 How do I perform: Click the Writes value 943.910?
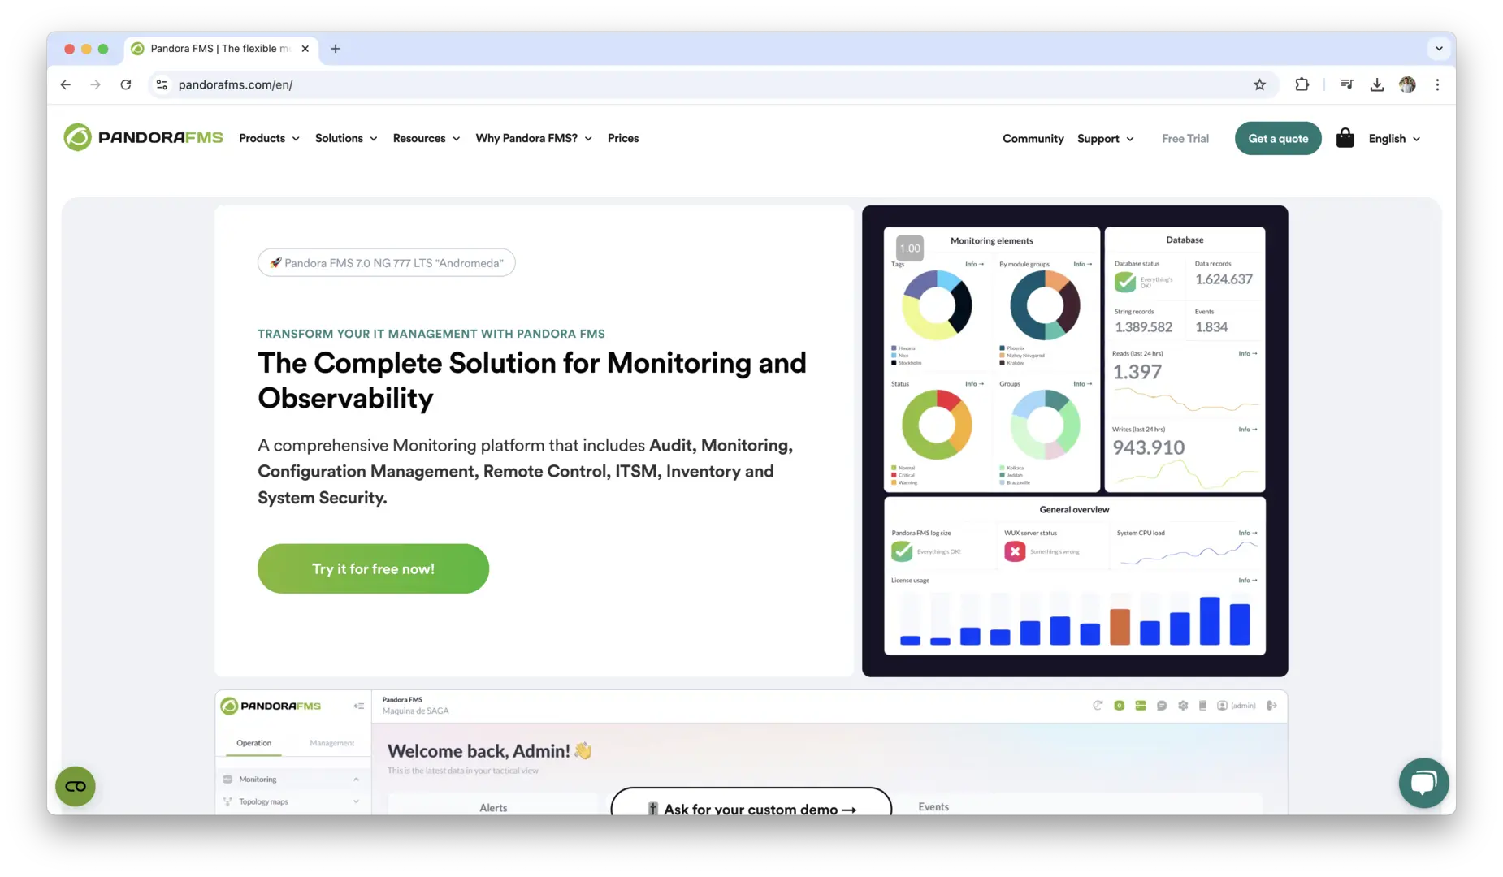point(1149,447)
